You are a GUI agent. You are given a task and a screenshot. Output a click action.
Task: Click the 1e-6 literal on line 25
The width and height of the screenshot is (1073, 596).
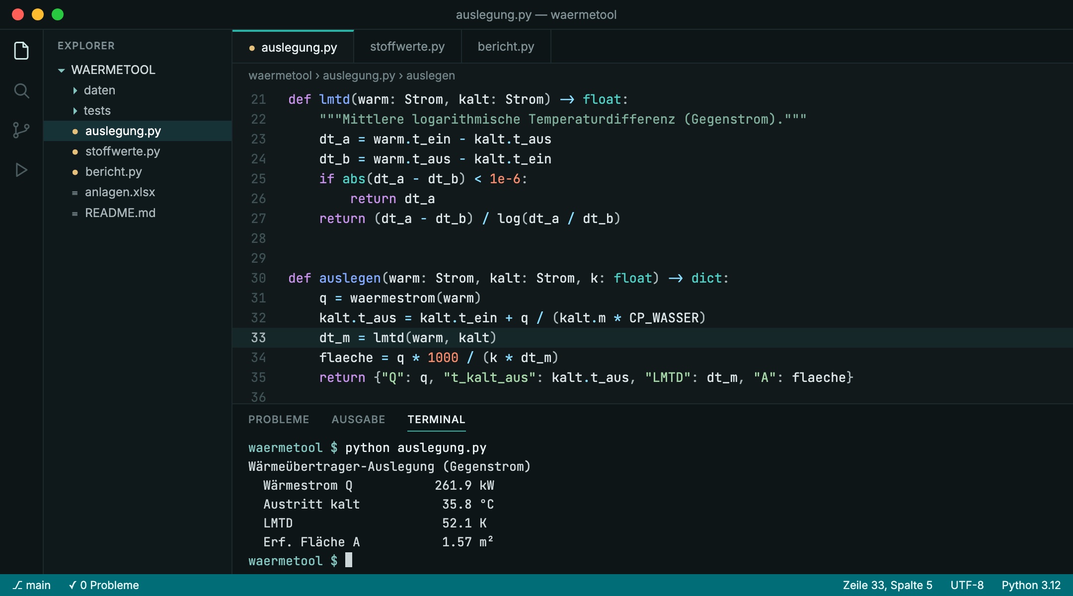click(505, 179)
